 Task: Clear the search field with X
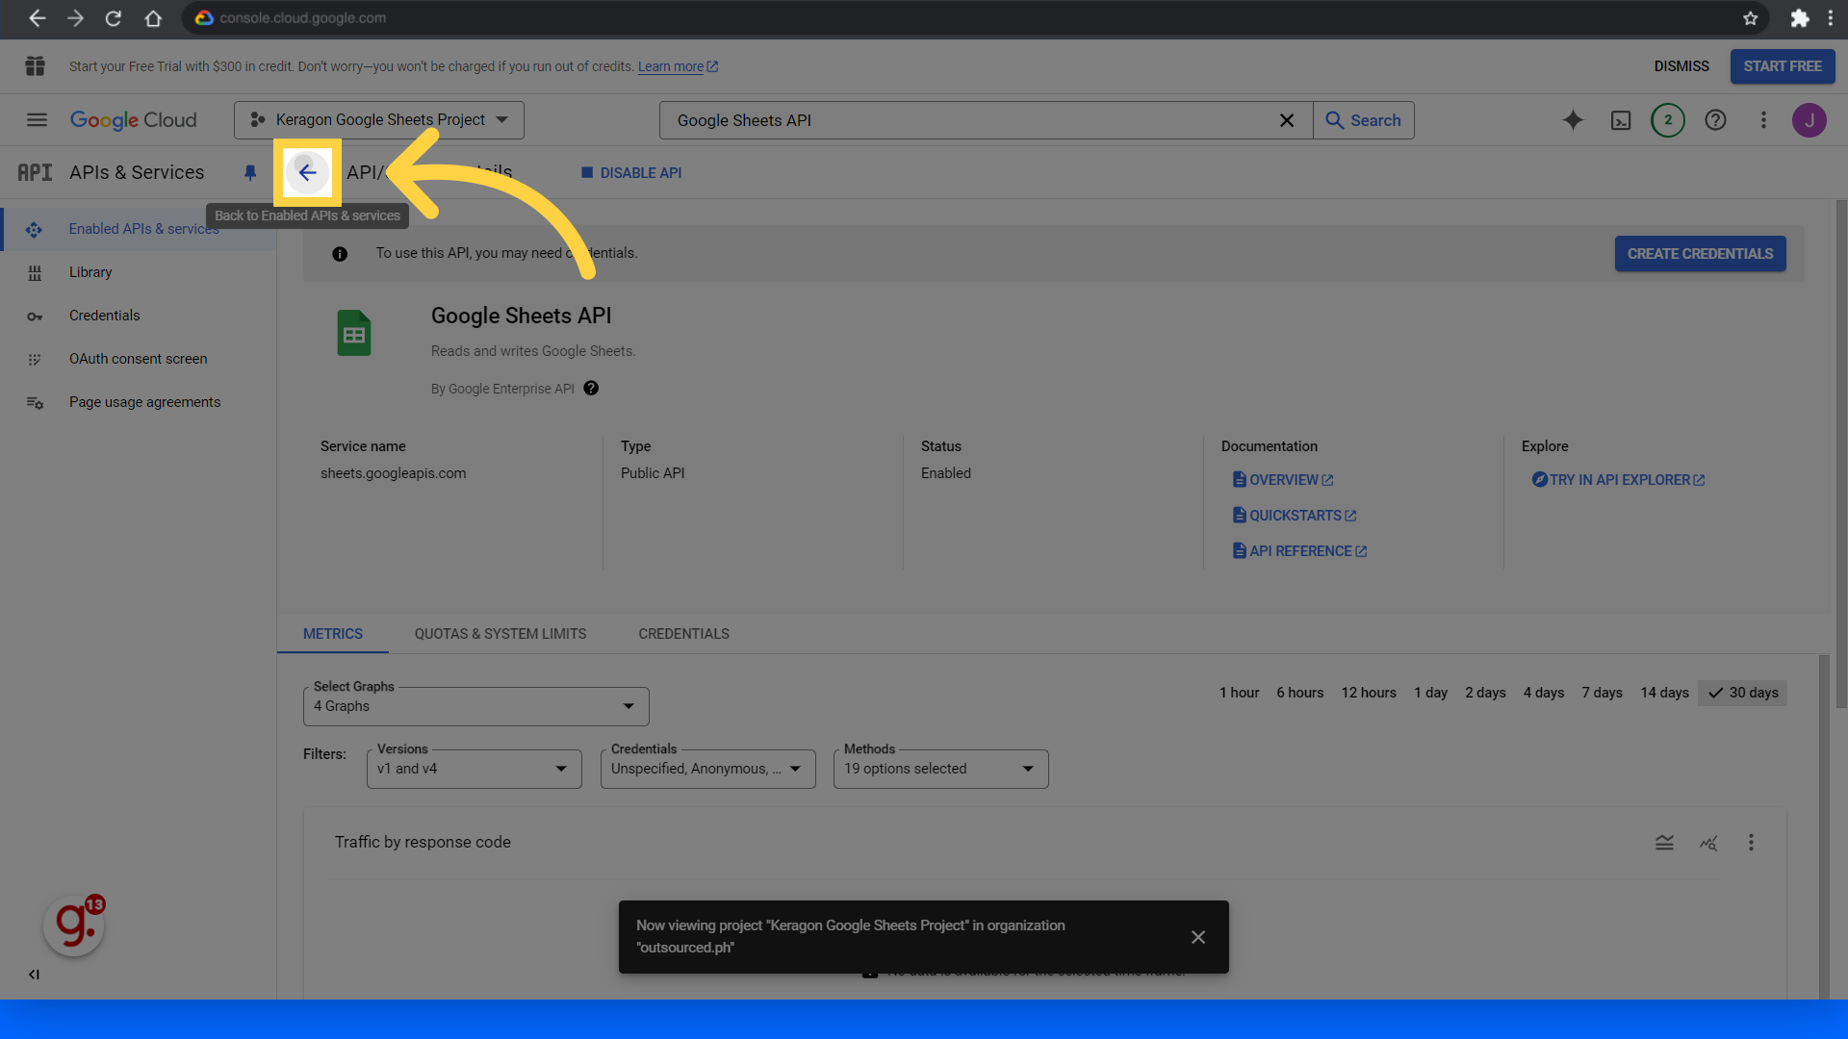1287,120
